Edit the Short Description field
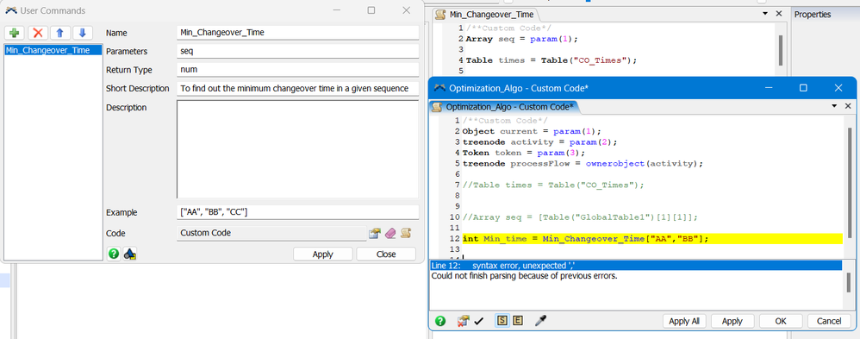This screenshot has height=339, width=860. (x=298, y=89)
